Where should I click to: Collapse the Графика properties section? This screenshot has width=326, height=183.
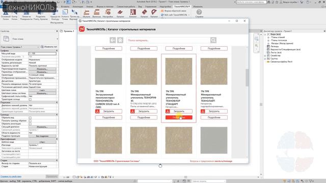[57, 51]
